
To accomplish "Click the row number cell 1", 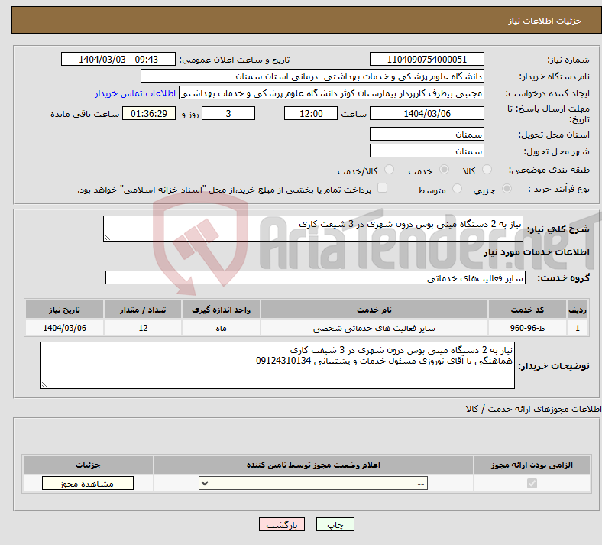I will point(578,328).
